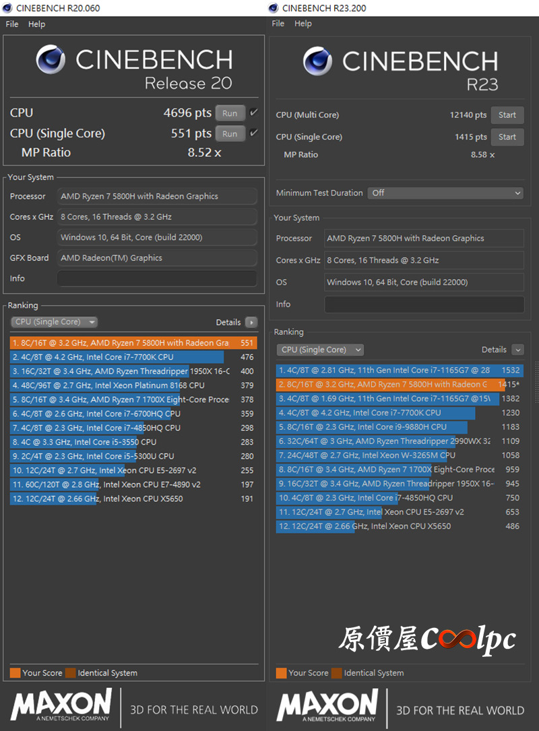Screen dimensions: 539x731
Task: Select R23 ranking row Ryzen 7 1700X 959
Action: tap(400, 470)
